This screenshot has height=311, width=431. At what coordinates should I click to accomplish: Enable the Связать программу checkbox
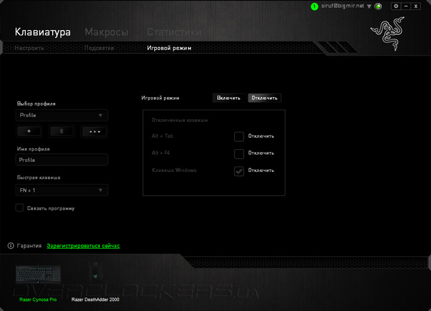coord(20,208)
